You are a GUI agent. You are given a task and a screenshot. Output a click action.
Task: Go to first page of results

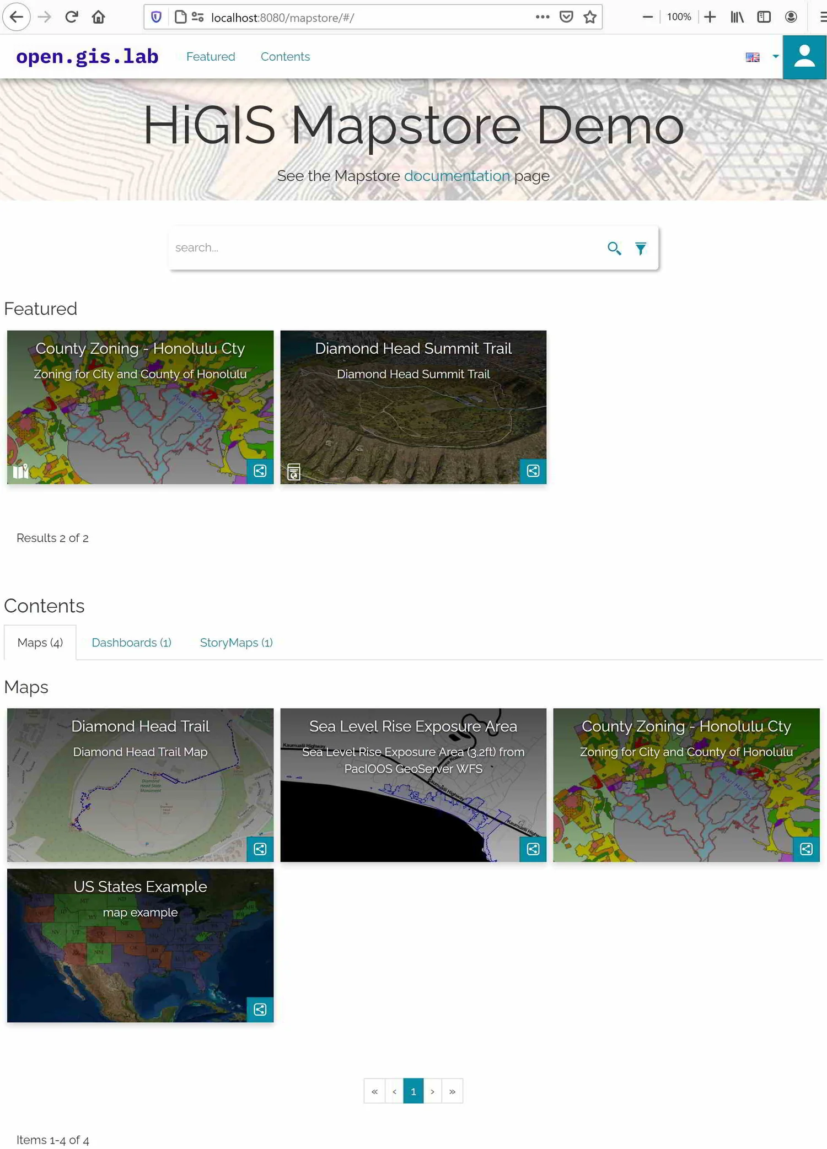pos(374,1091)
